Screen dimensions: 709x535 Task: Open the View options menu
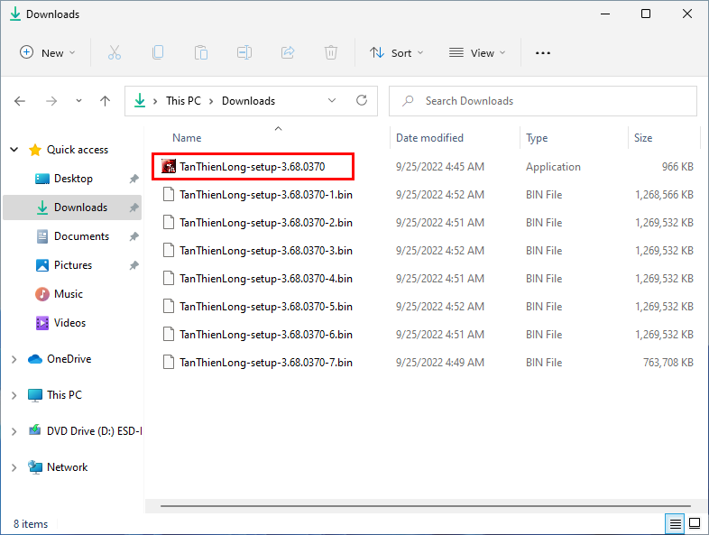[477, 53]
